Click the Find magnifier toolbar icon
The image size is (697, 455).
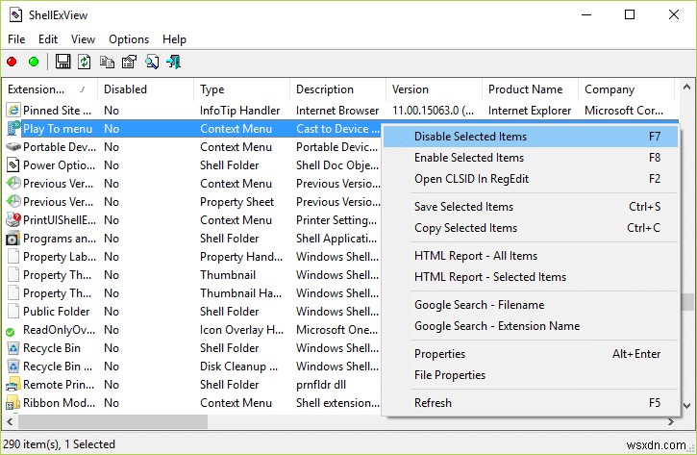tap(152, 62)
